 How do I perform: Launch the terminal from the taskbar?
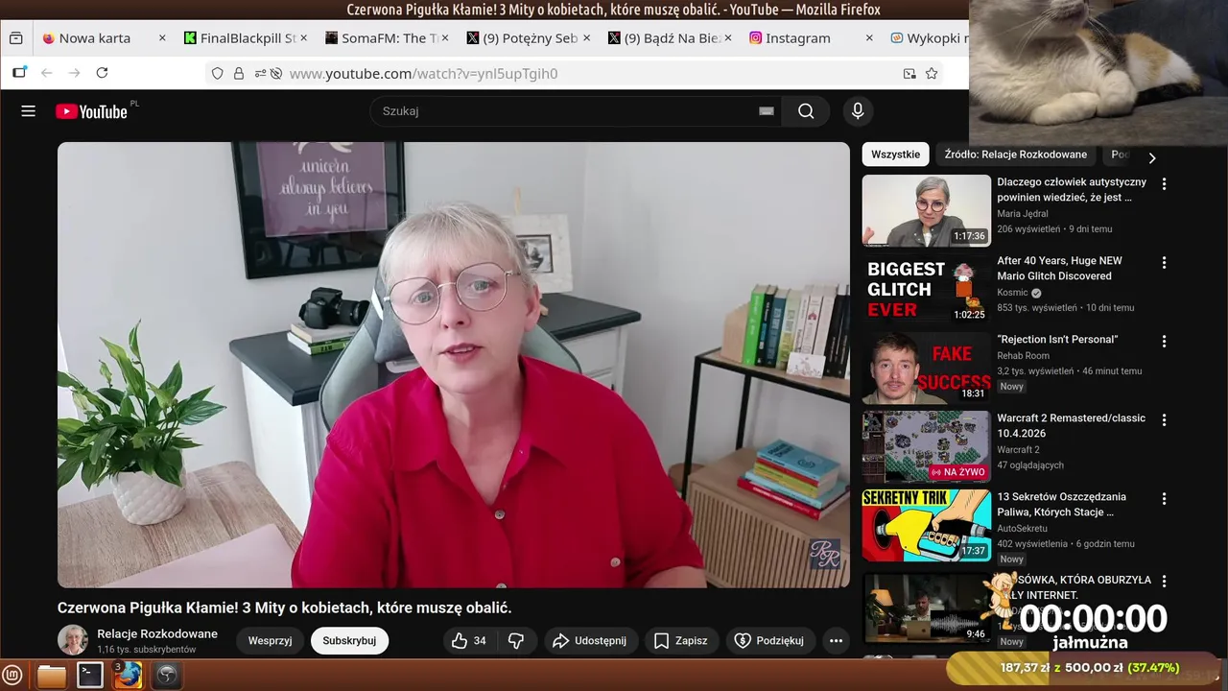pos(90,676)
